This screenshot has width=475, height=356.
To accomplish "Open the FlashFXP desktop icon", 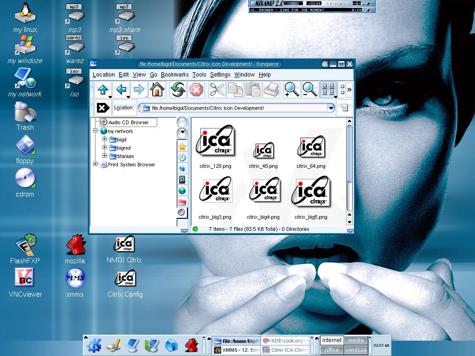I will (25, 249).
